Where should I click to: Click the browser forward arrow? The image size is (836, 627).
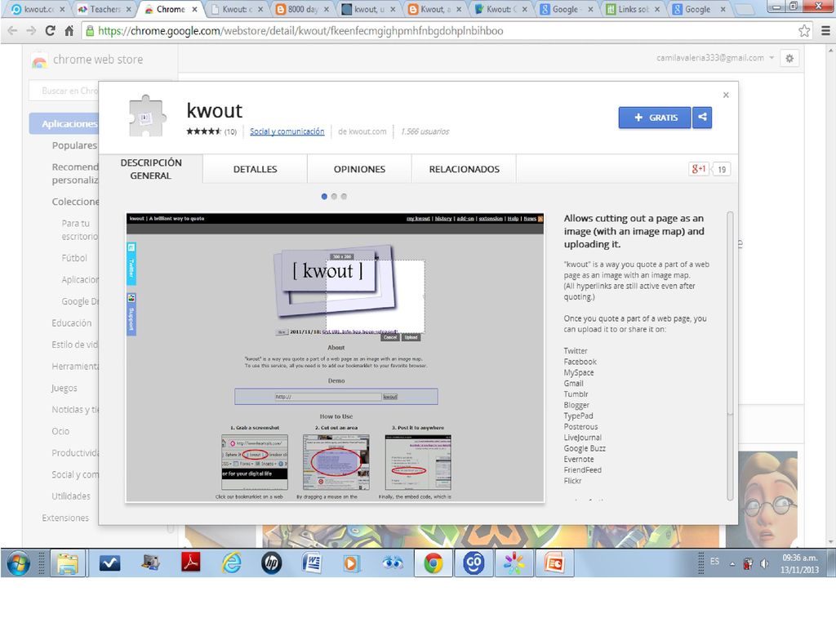coord(32,31)
